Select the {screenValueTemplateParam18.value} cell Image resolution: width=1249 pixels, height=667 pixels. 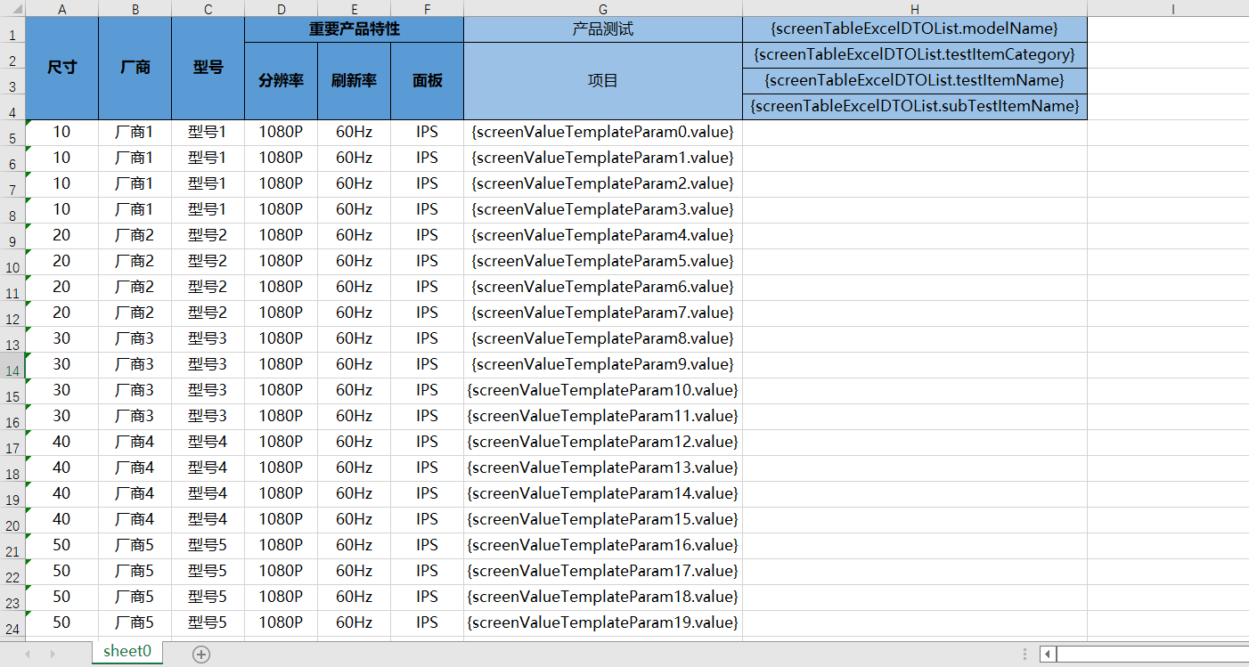603,598
